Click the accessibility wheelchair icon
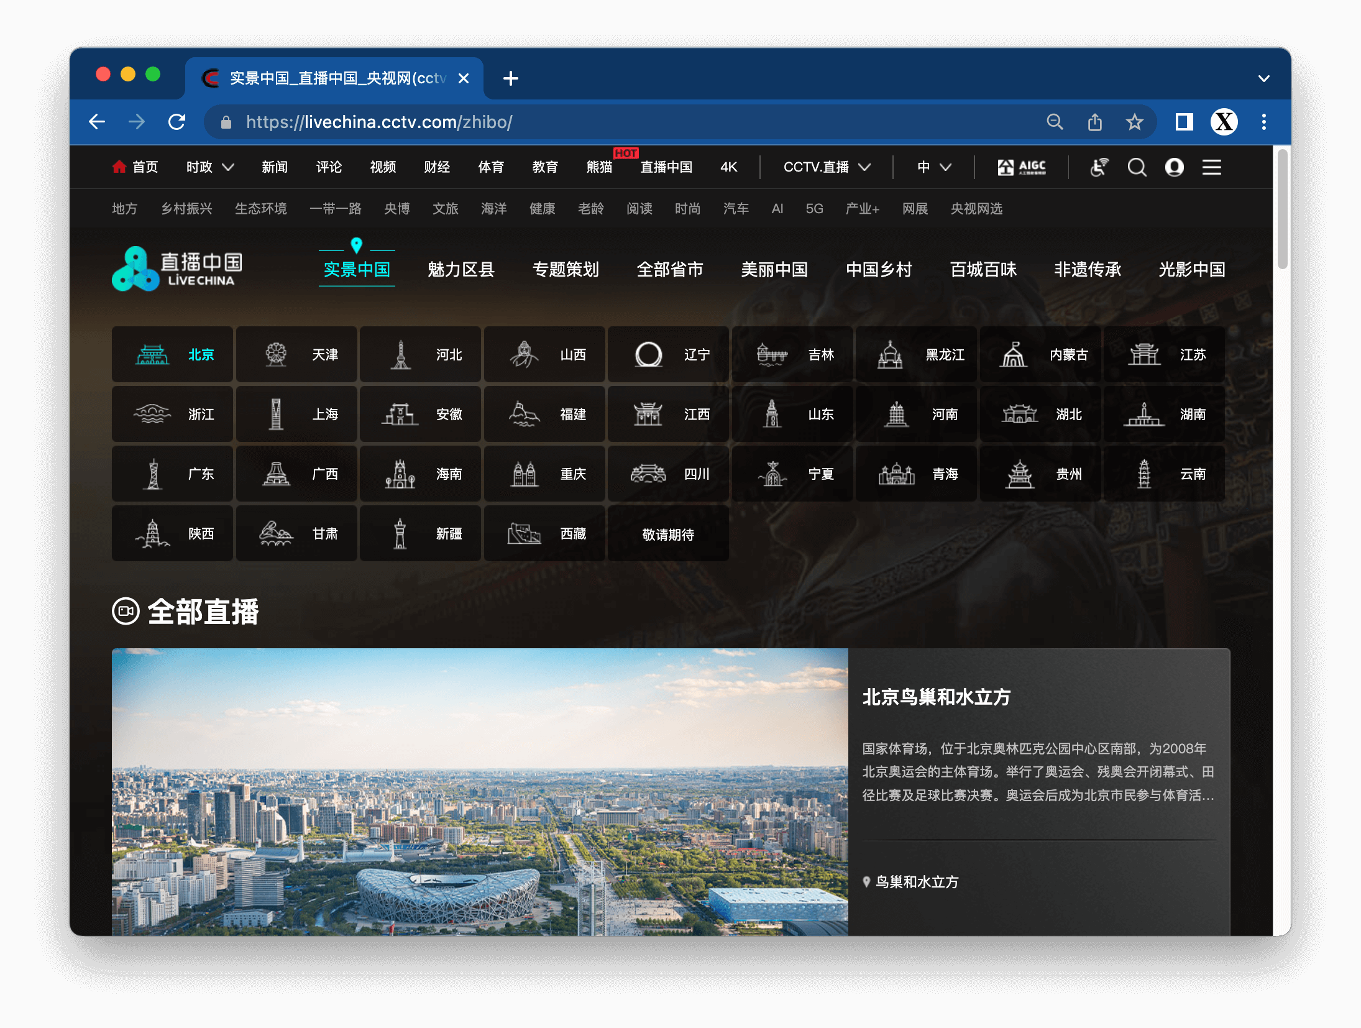 tap(1099, 167)
